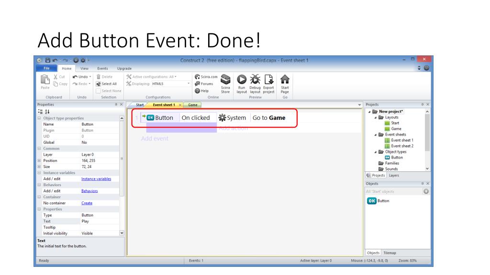Expand the Position property row
Screen dimensions: 490x275
39,160
